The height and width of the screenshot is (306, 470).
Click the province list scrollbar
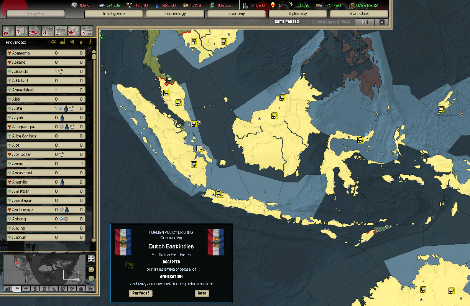point(94,146)
